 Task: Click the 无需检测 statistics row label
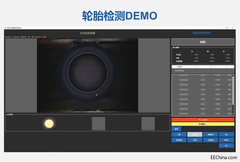point(179,61)
